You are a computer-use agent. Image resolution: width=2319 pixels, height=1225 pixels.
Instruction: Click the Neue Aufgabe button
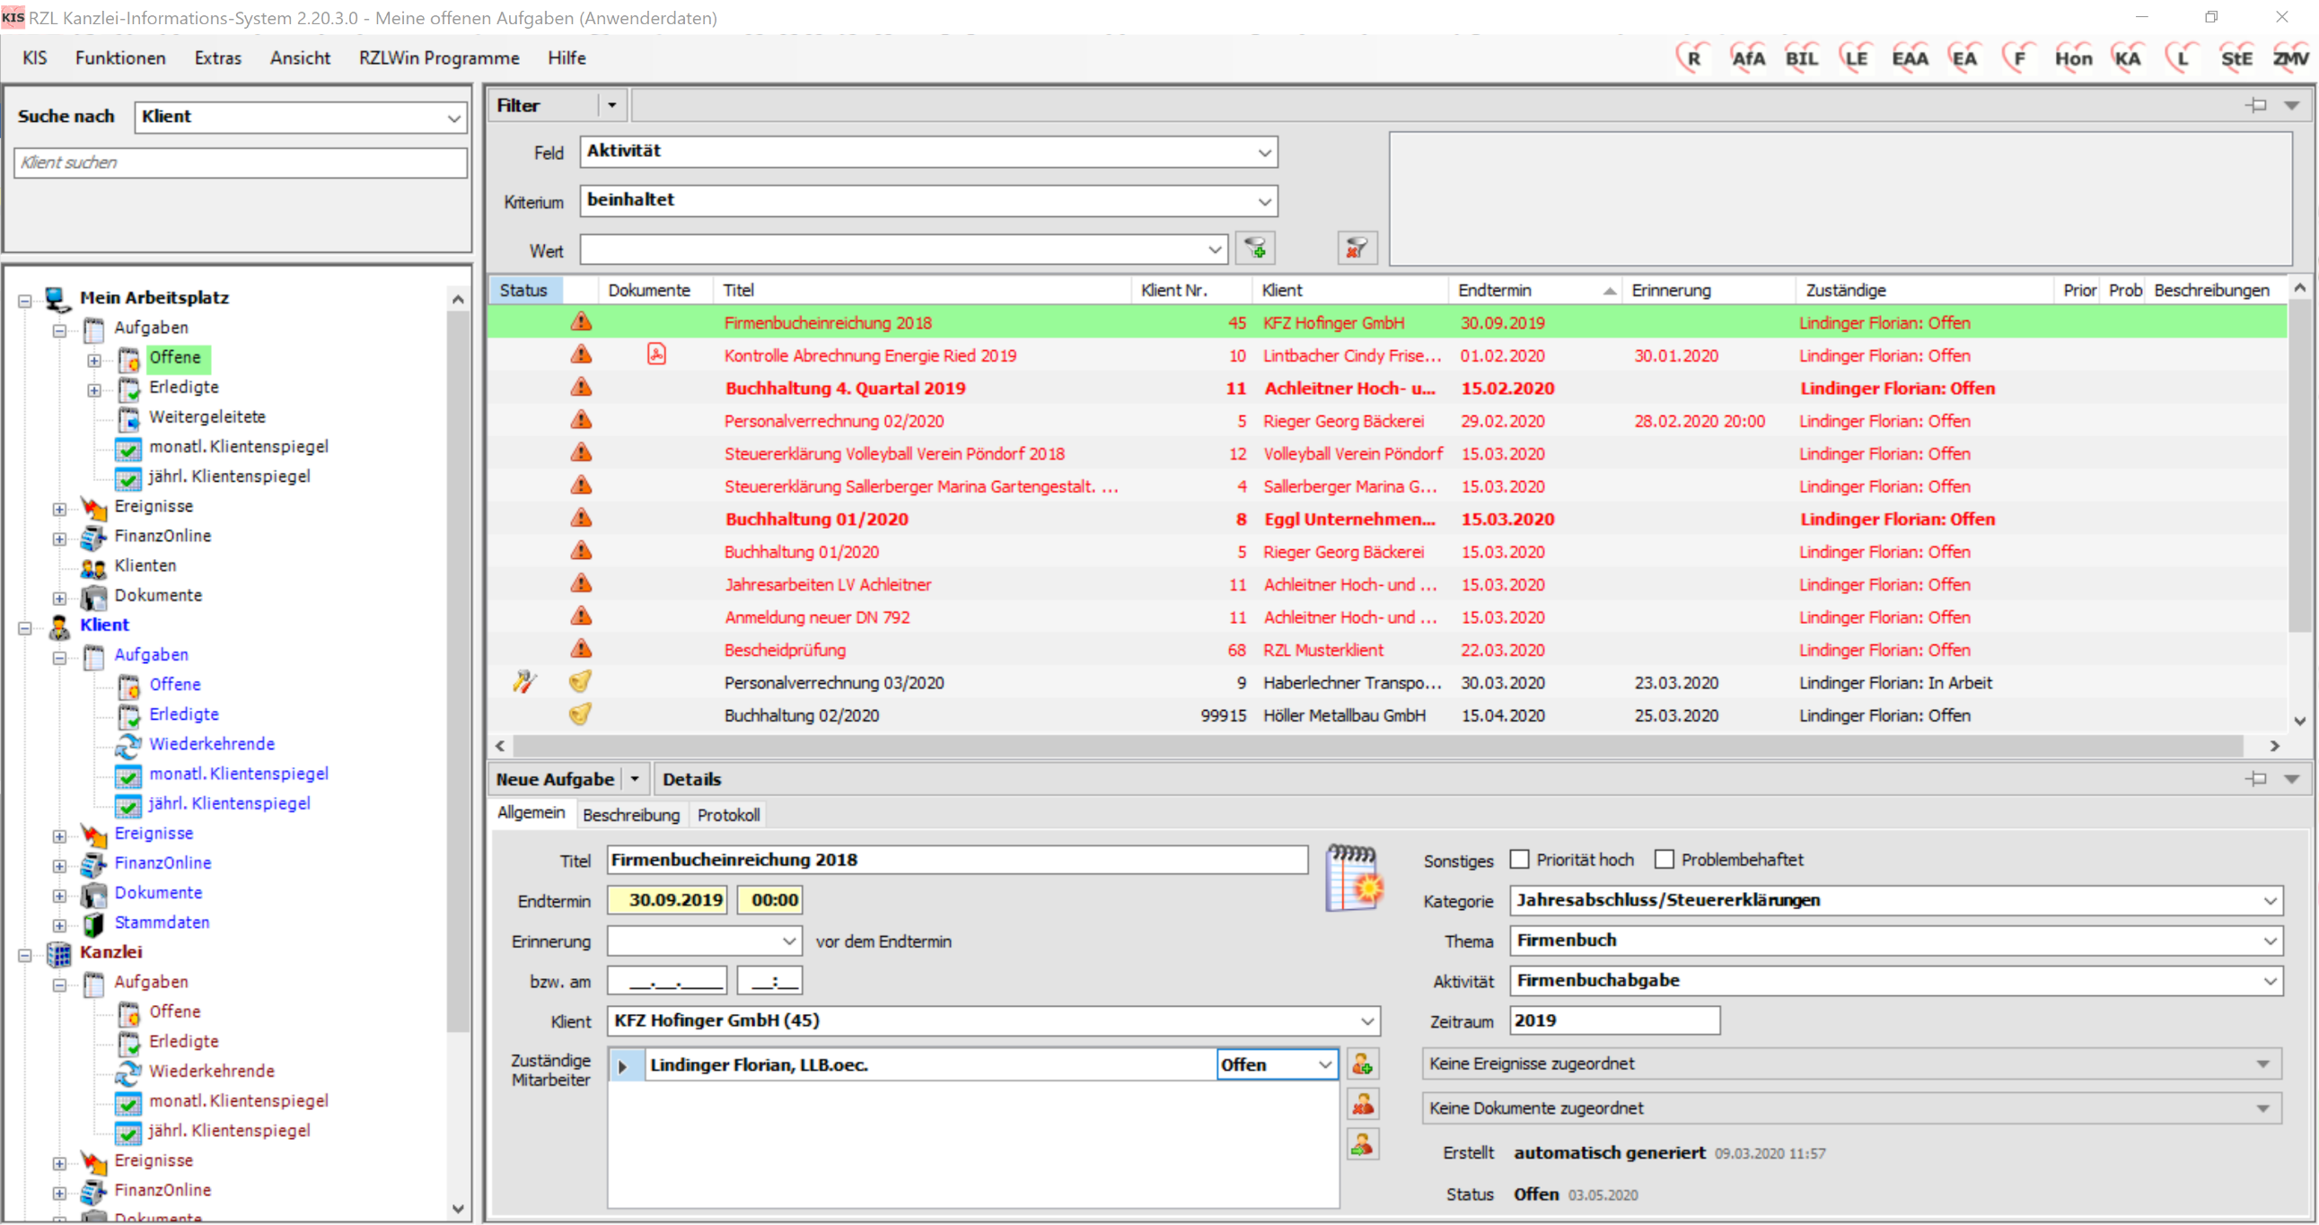tap(555, 780)
